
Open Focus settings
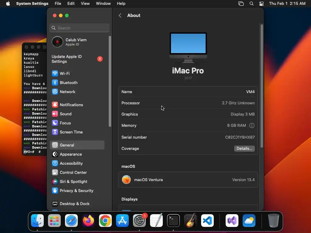[x=77, y=123]
